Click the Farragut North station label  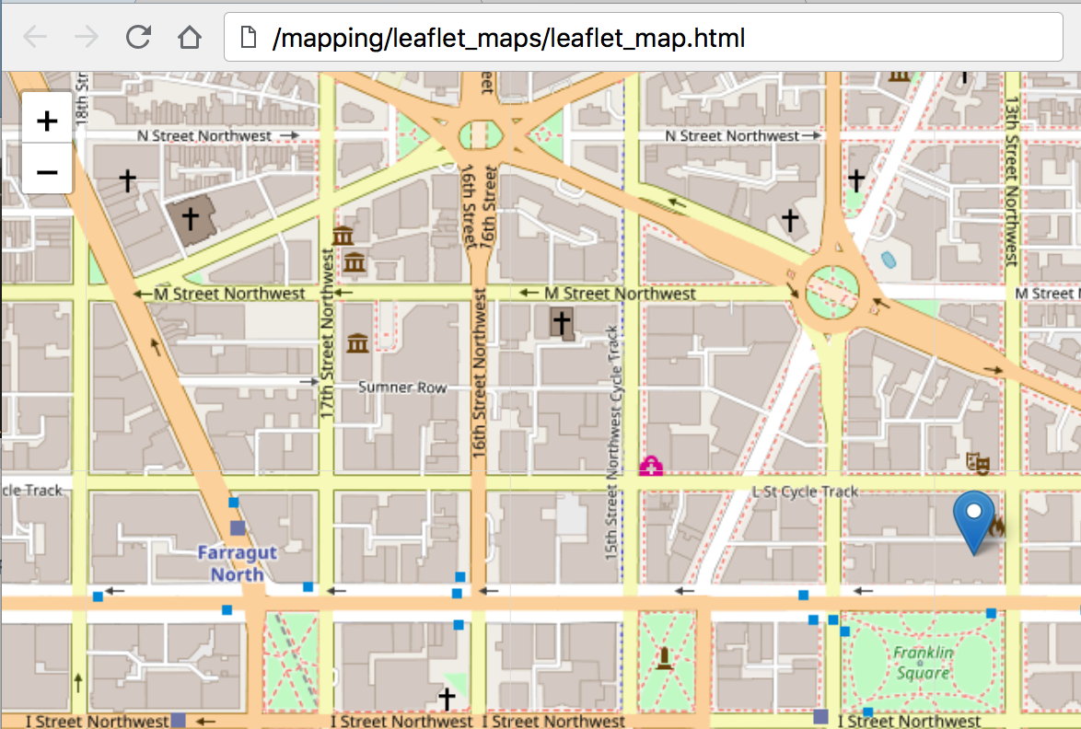237,563
